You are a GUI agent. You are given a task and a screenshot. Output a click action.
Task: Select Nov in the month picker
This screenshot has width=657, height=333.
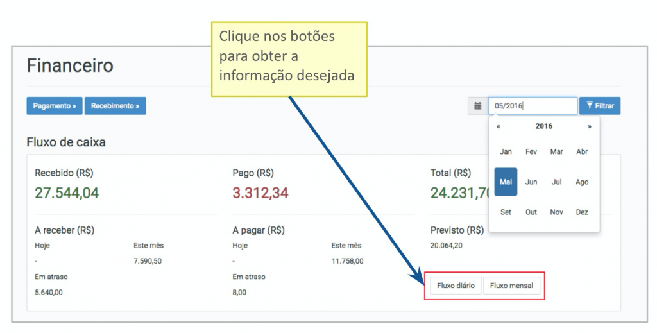[x=556, y=212]
